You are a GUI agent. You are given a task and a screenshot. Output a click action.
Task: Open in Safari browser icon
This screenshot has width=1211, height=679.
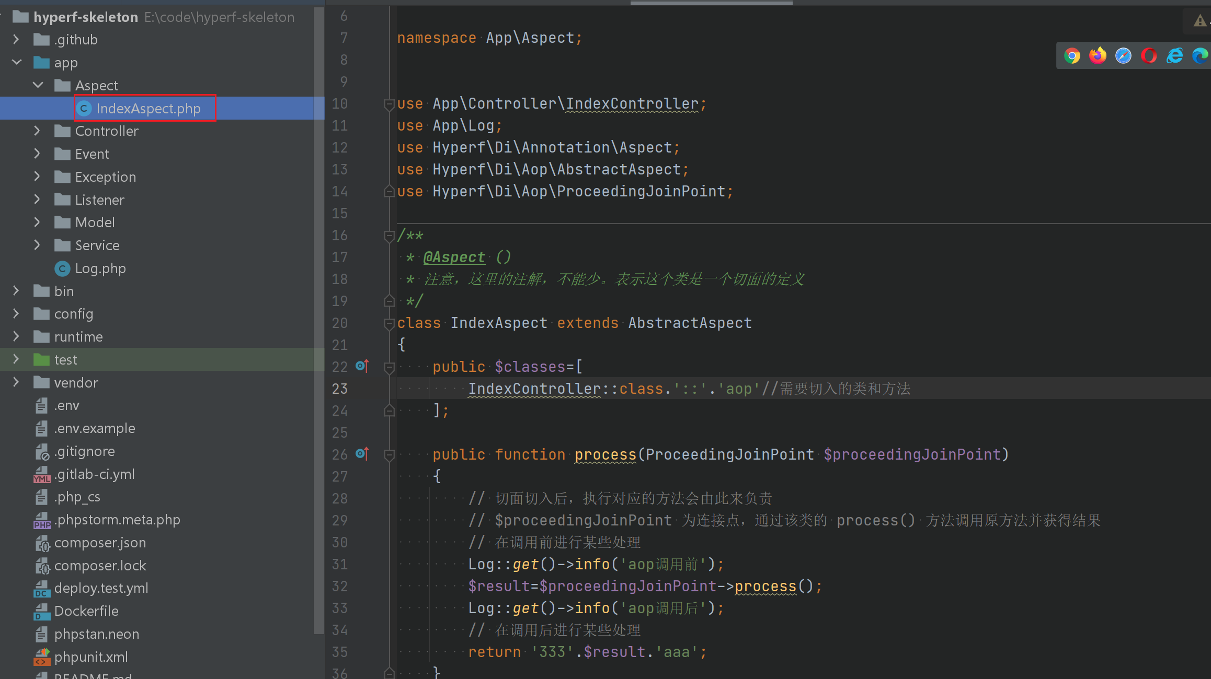(1123, 56)
